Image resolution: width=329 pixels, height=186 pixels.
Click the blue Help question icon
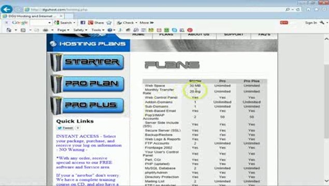coord(110,30)
